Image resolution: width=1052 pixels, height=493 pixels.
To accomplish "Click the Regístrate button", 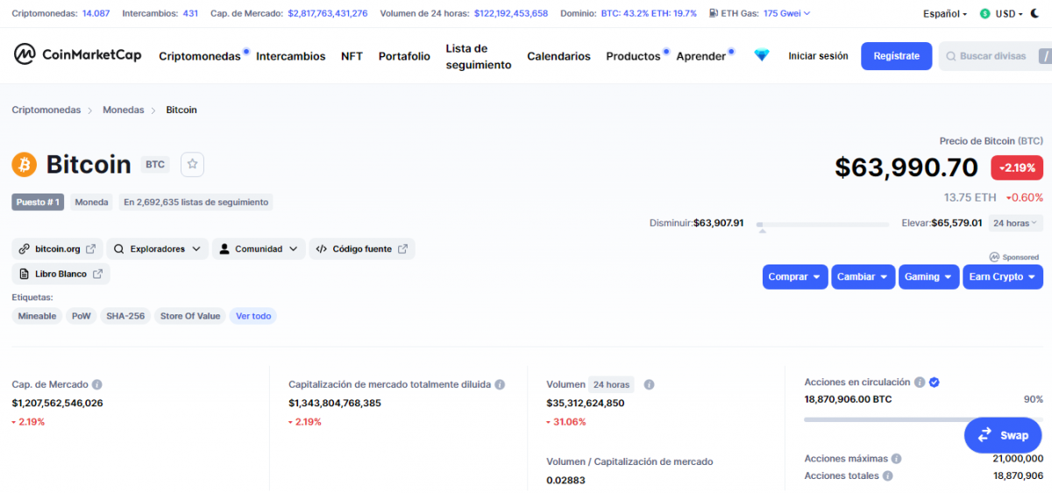I will pyautogui.click(x=896, y=56).
